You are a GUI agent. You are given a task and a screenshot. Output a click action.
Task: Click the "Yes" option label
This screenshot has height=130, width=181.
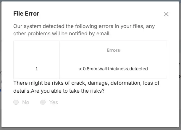54,102
